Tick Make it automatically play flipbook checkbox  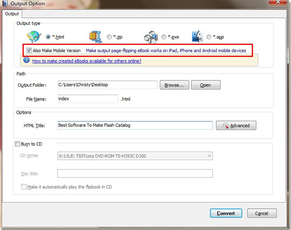pyautogui.click(x=24, y=186)
